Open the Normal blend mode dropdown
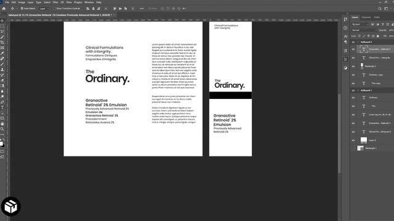 coord(364,30)
